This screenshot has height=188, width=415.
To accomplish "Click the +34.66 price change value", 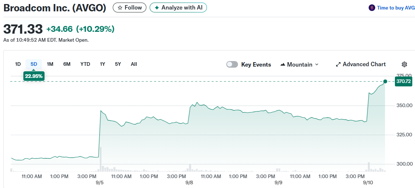I will [x=59, y=29].
